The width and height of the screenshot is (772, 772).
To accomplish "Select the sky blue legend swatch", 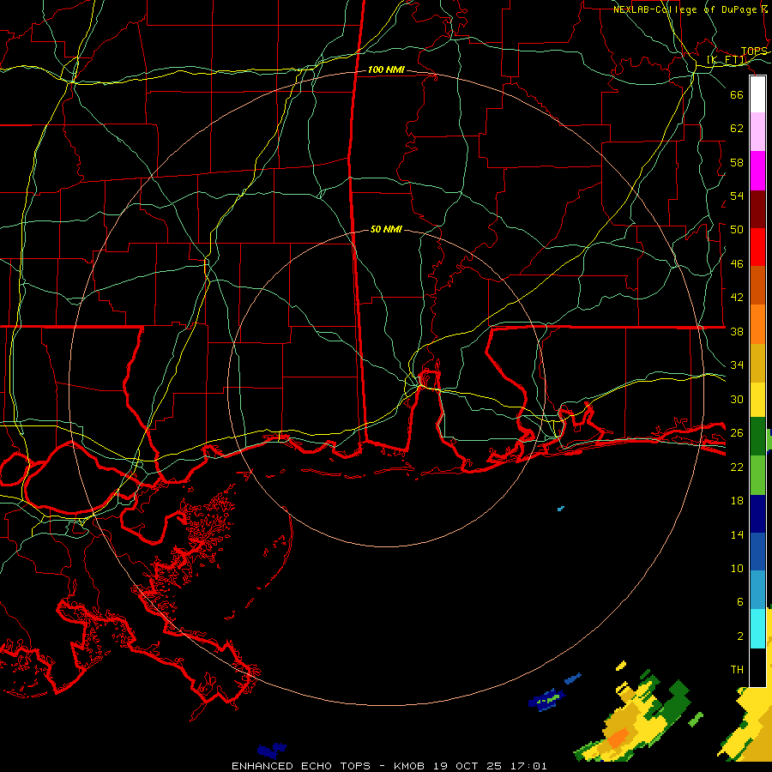I will coord(757,590).
